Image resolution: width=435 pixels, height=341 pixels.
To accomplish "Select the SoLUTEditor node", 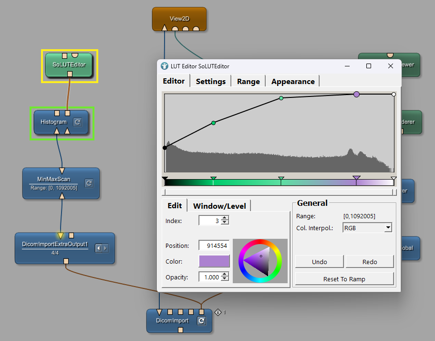I will pyautogui.click(x=69, y=64).
